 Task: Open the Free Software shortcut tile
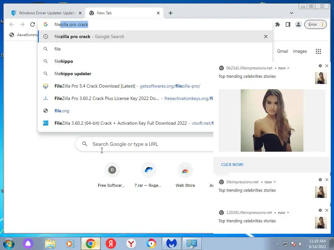pos(112,175)
